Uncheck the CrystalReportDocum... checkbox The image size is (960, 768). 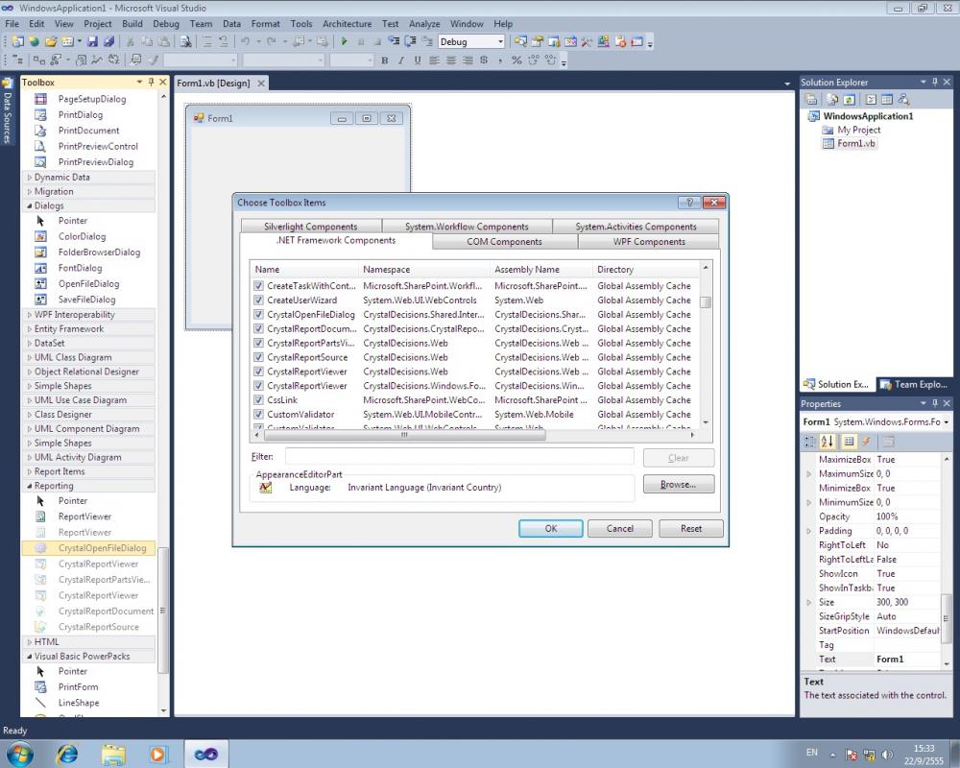tap(258, 329)
